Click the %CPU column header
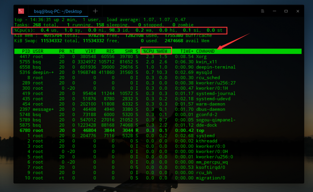 coord(148,51)
